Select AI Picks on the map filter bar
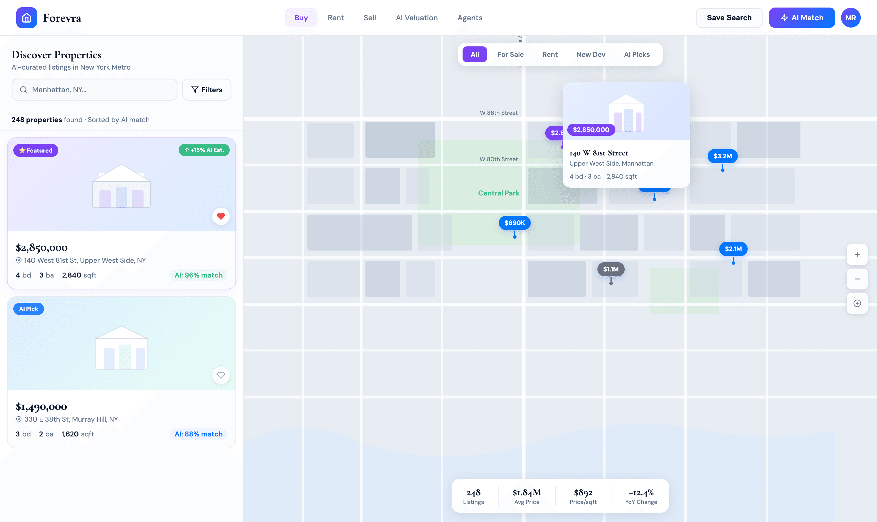 pyautogui.click(x=637, y=54)
